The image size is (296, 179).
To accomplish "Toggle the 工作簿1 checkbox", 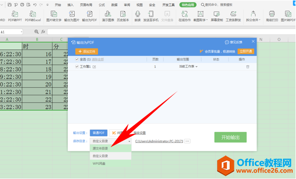I will pyautogui.click(x=77, y=66).
